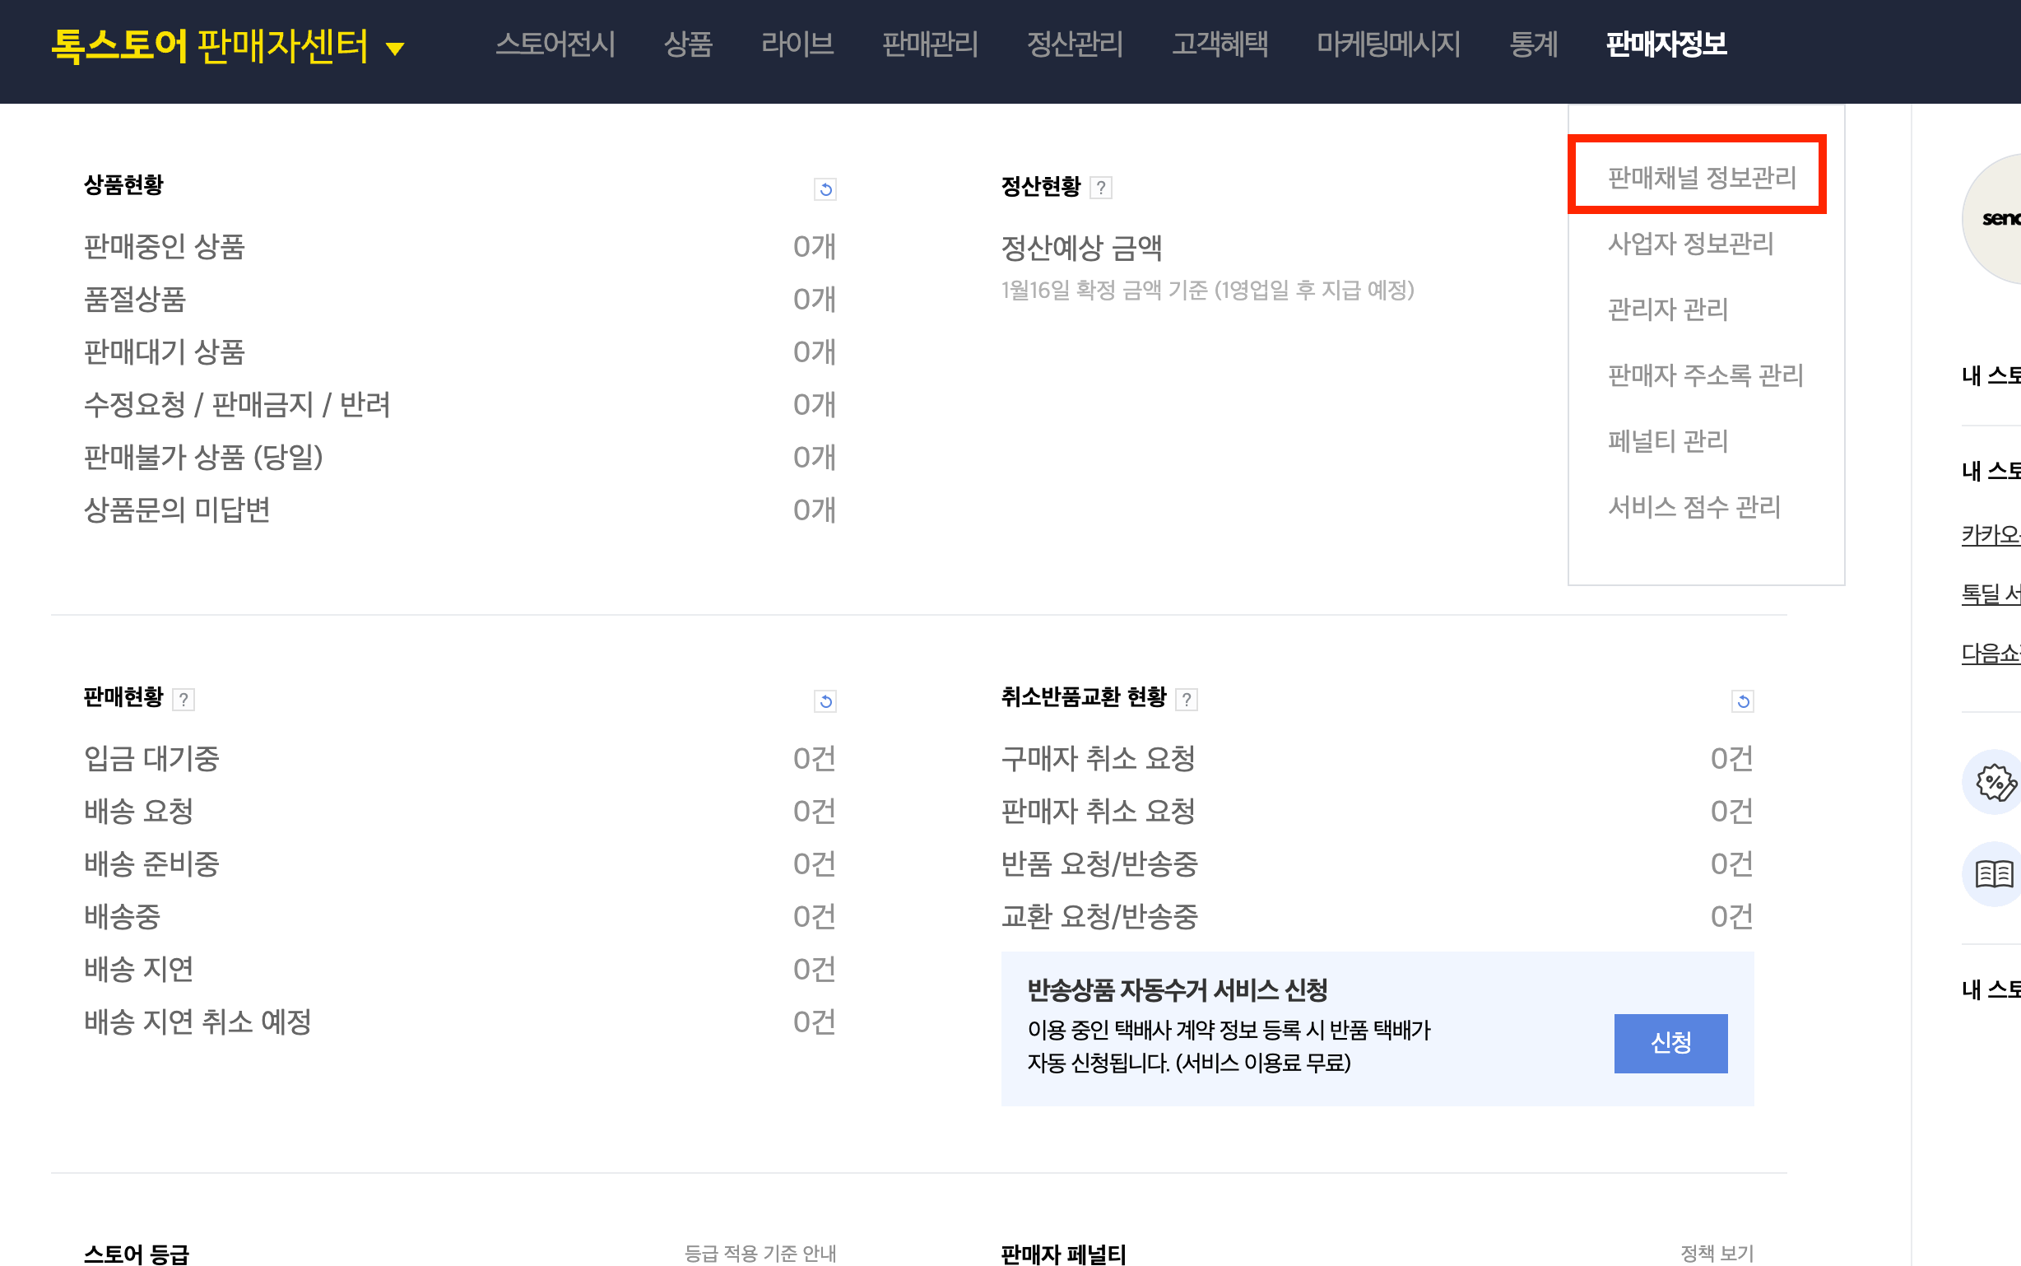Select 사업자 정보관리 submenu item

pyautogui.click(x=1690, y=244)
